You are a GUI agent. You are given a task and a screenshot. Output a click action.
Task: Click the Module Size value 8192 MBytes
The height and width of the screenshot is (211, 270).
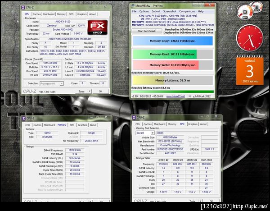pos(170,138)
